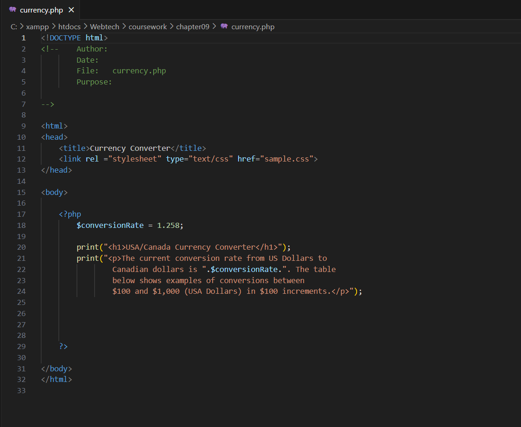Click line number 1 in the gutter
Screen dimensions: 521x427
pos(23,38)
